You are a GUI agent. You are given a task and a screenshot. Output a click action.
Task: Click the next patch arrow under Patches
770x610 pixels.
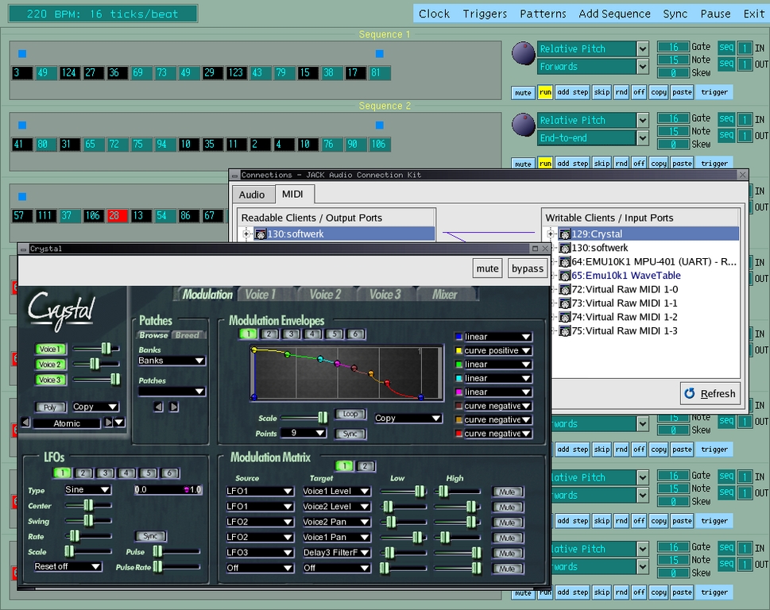(174, 407)
